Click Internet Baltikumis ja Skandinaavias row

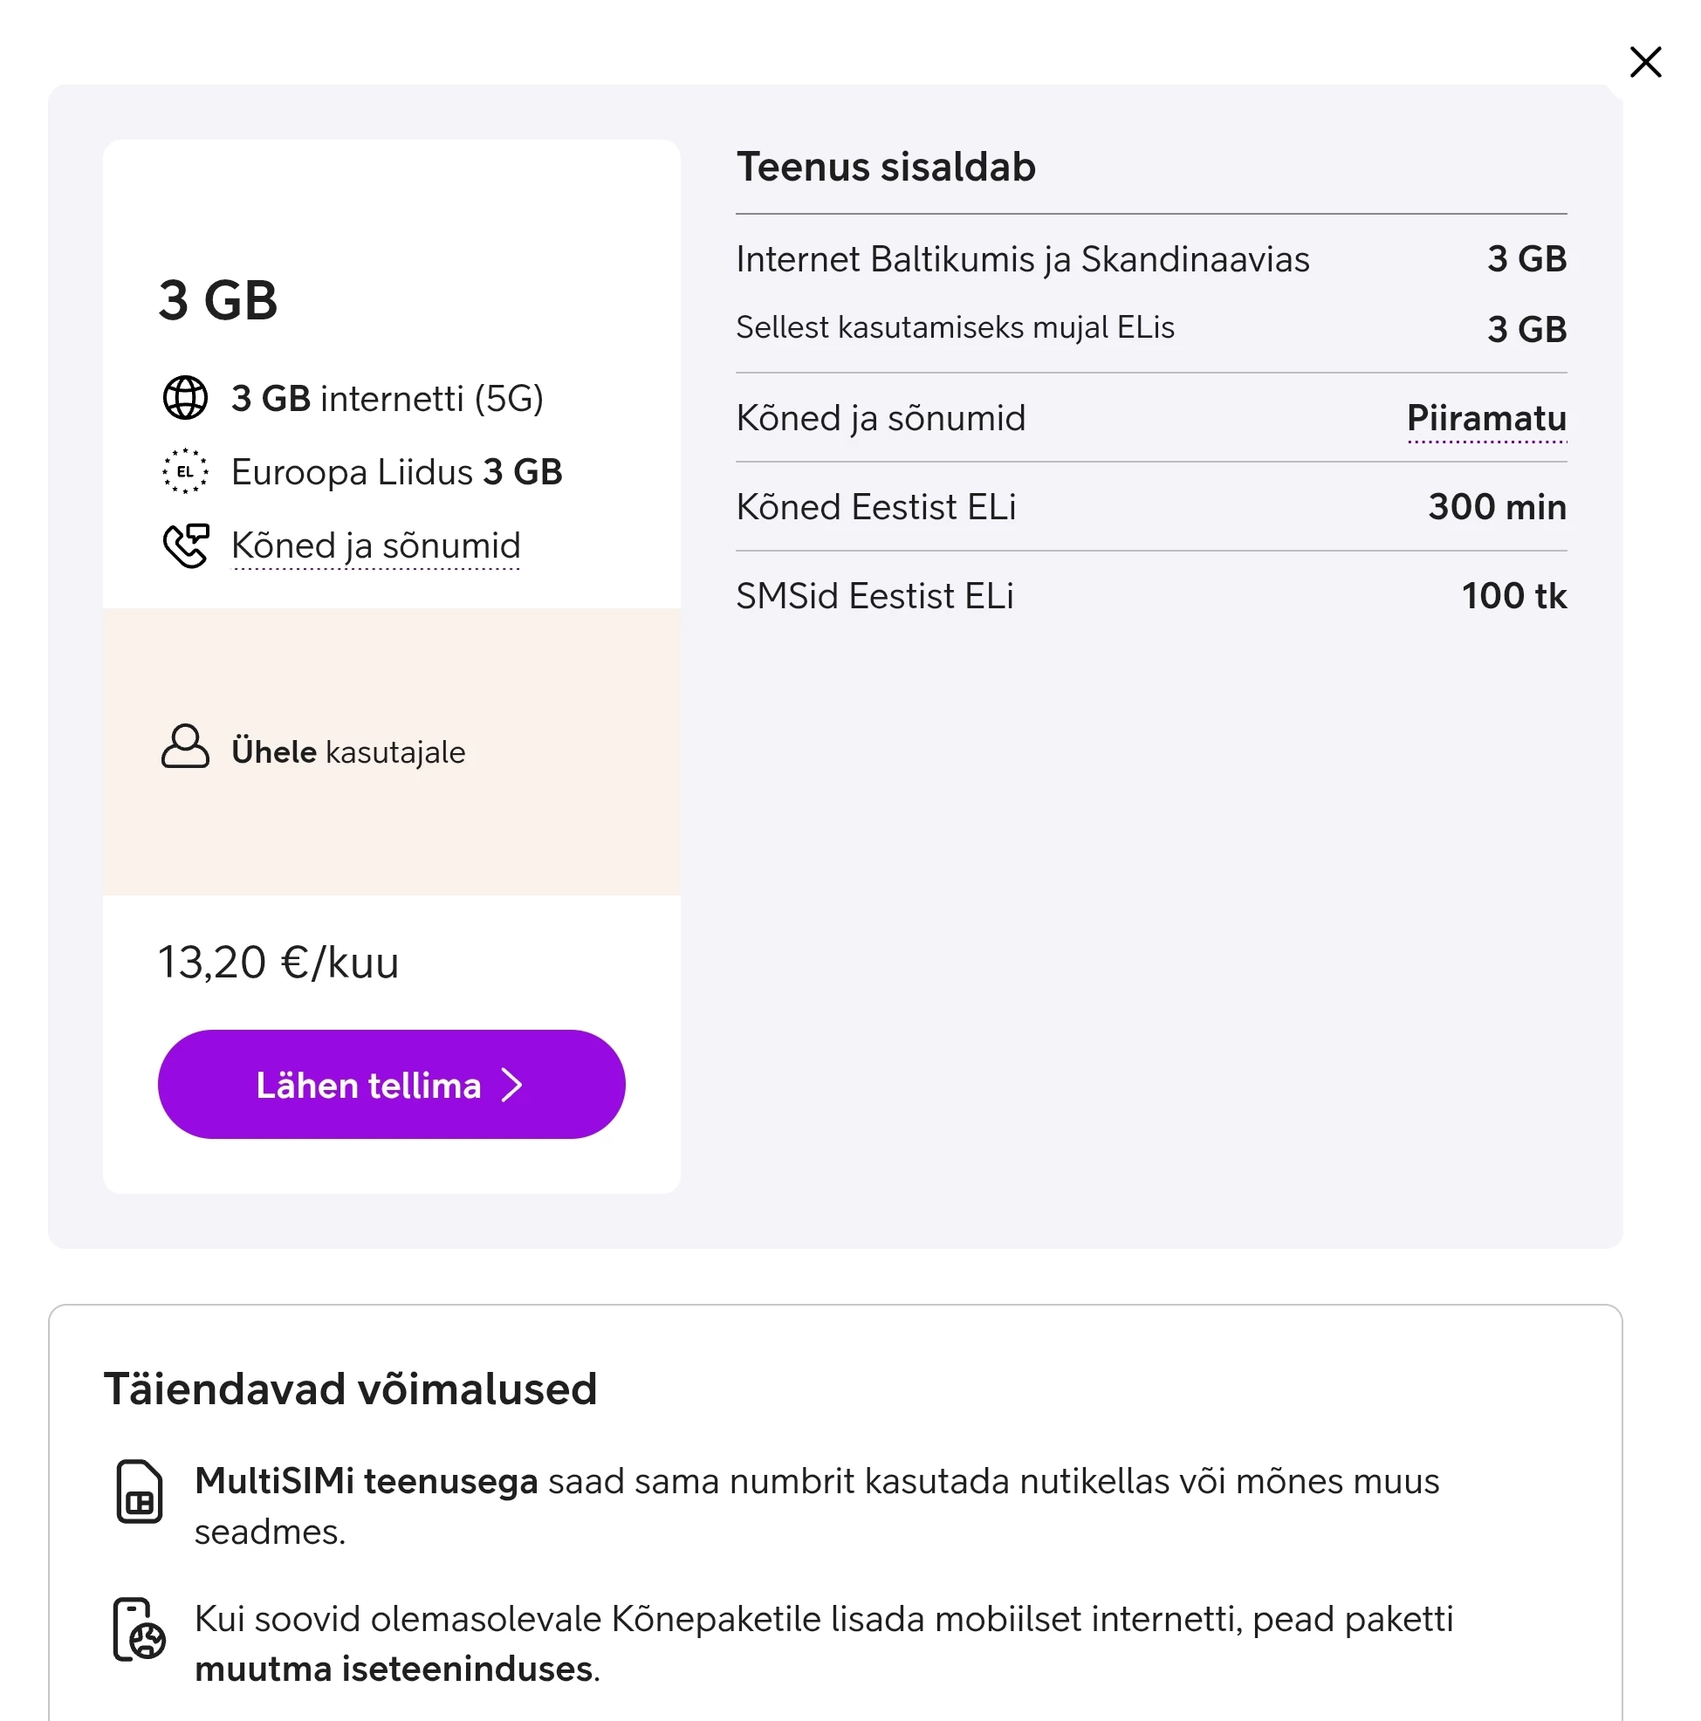tap(1150, 259)
